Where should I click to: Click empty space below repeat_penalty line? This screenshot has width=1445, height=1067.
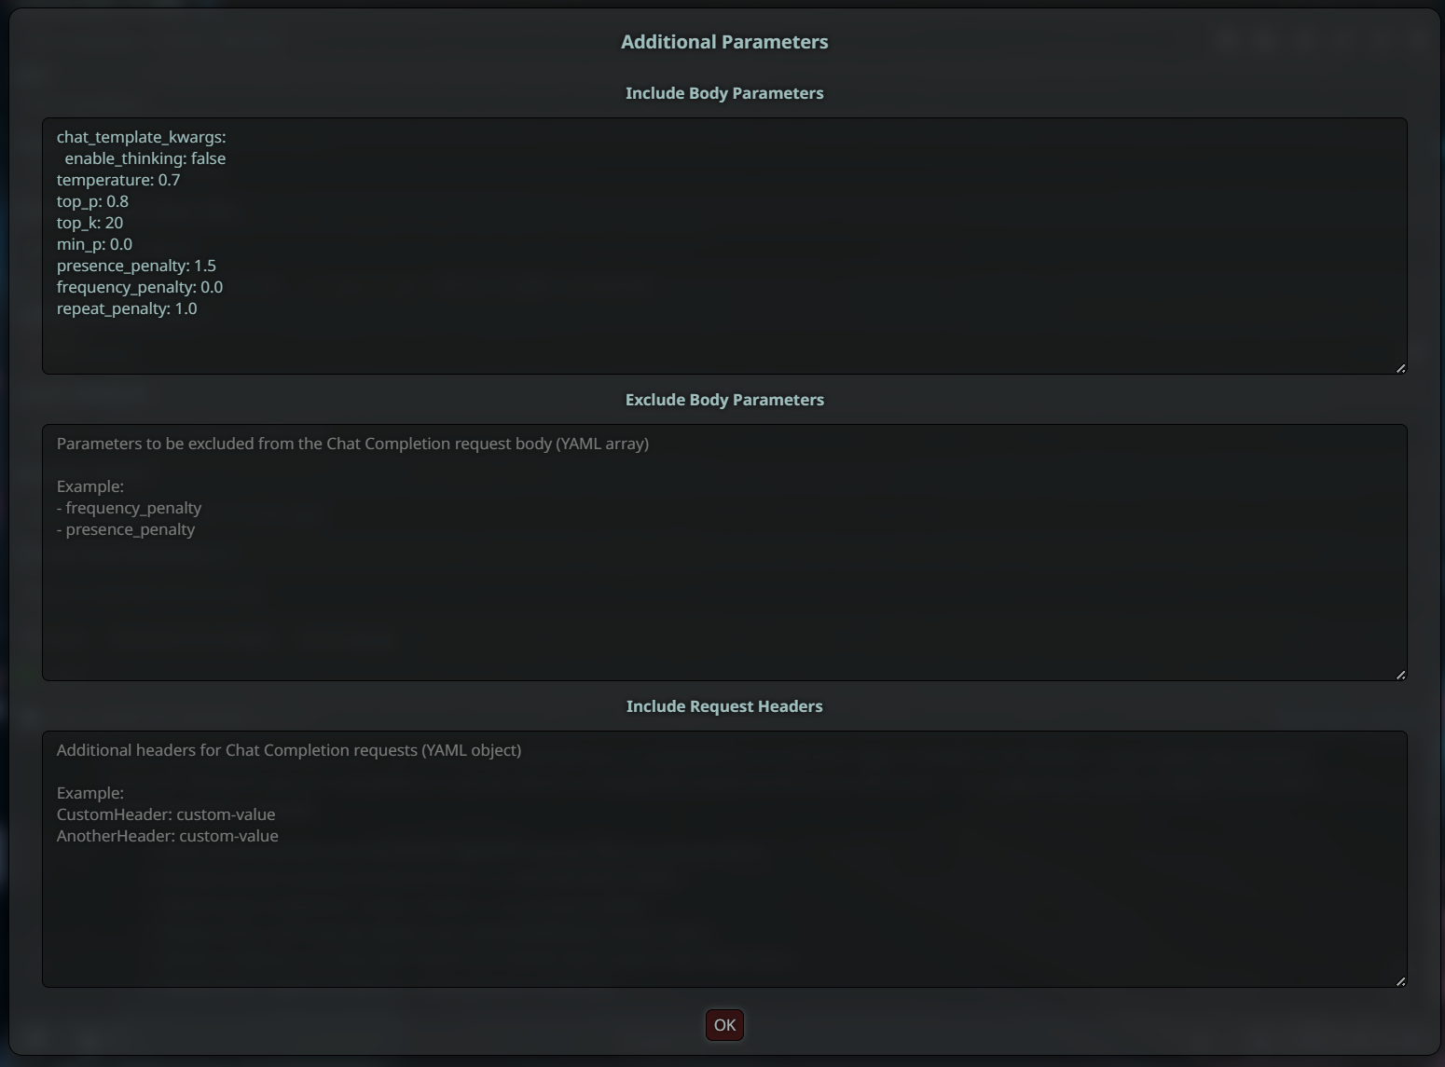pos(724,345)
